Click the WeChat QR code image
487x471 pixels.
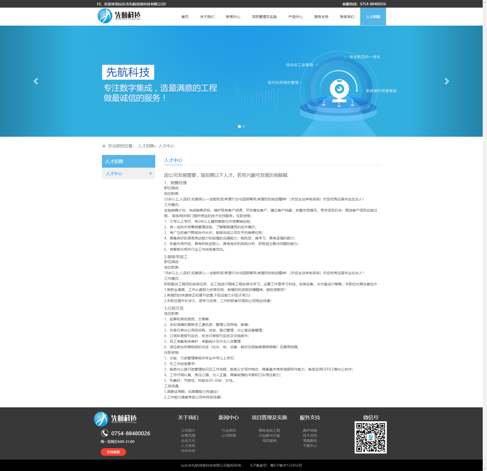coord(370,438)
